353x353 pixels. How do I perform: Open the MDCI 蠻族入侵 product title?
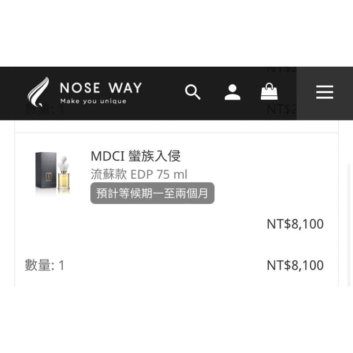(x=135, y=156)
